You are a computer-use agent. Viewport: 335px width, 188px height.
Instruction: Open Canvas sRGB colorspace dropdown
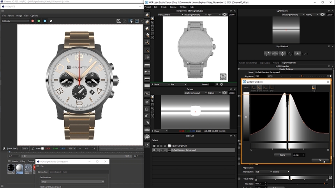(x=195, y=93)
